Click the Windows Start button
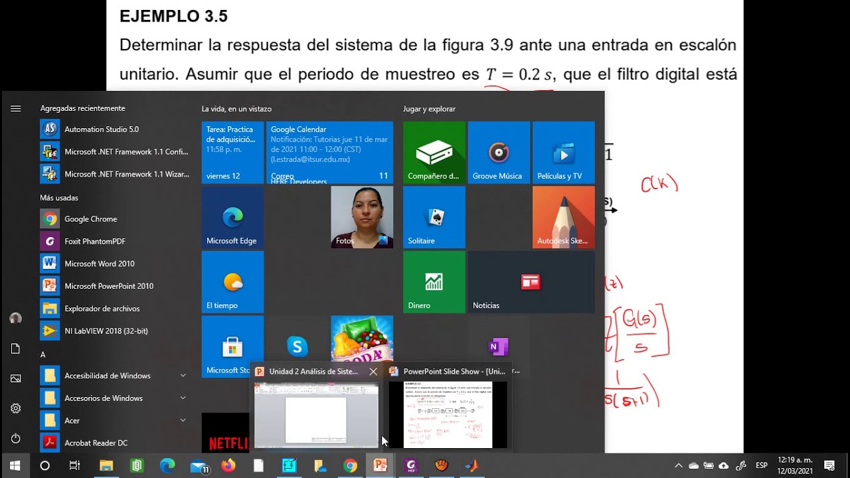The width and height of the screenshot is (850, 478). coord(15,465)
